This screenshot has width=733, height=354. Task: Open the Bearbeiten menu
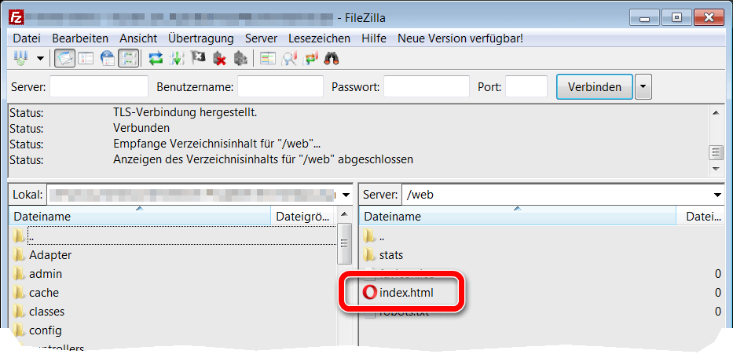(x=80, y=38)
